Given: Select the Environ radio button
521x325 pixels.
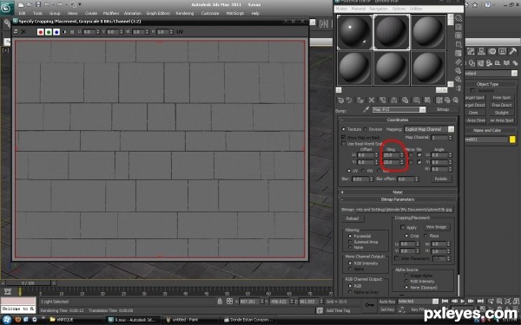Looking at the screenshot, I should click(x=365, y=129).
